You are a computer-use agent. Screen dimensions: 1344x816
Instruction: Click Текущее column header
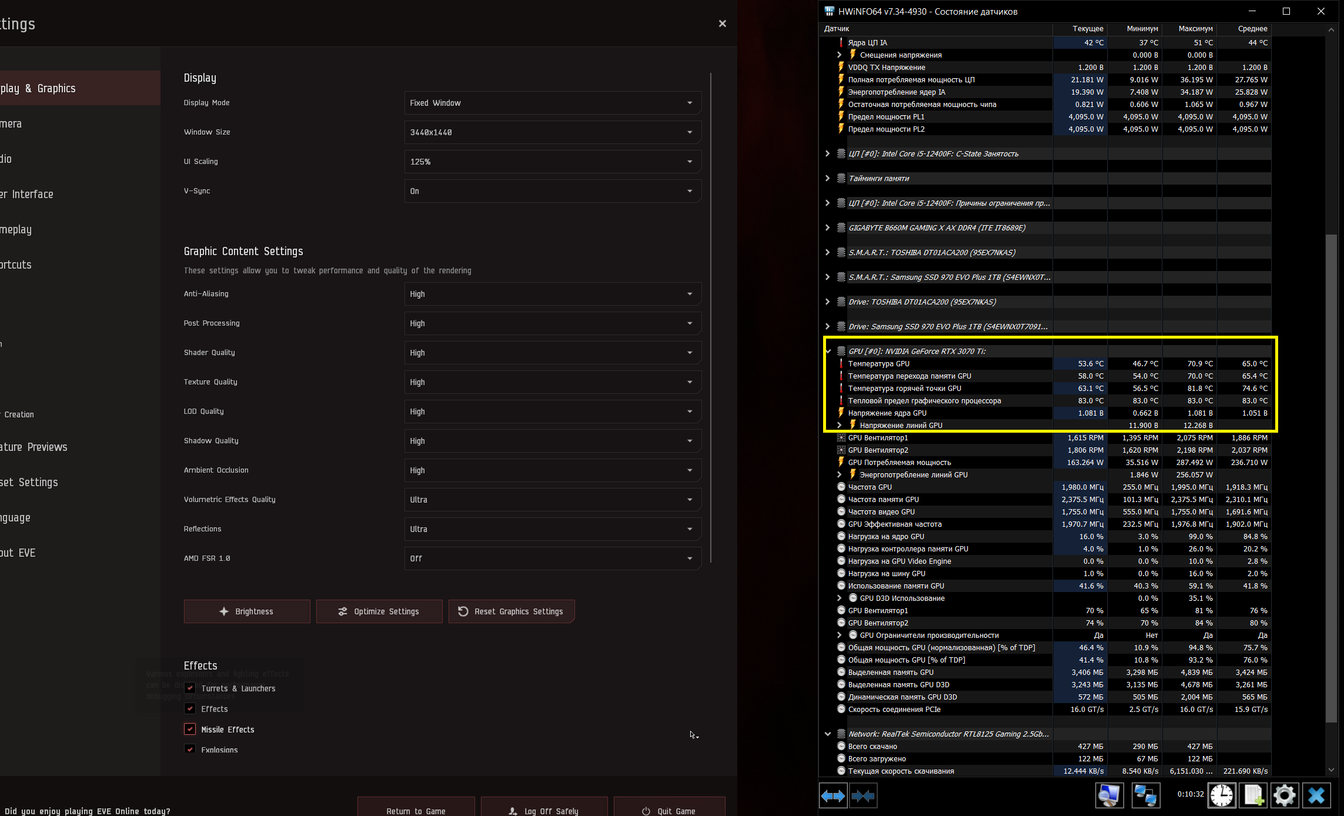[1080, 28]
